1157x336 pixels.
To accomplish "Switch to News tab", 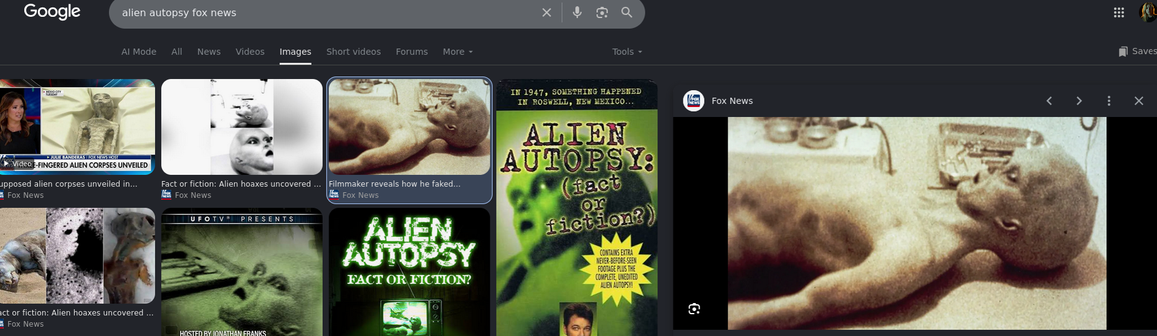I will click(x=209, y=52).
